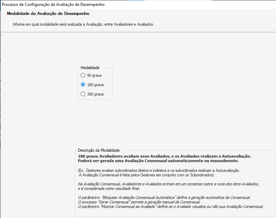Click the bold line starting "Poderá ser gerada"
Viewport: 276px width, 218px height.
pos(158,161)
